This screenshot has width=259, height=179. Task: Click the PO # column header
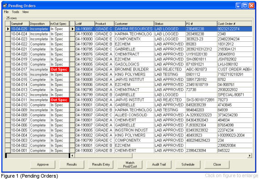pyautogui.click(x=201, y=24)
